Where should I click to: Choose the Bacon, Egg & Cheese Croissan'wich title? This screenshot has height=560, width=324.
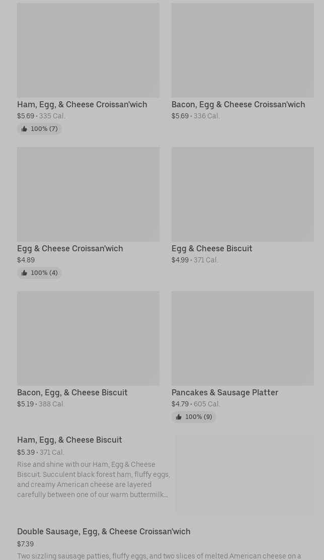point(238,104)
